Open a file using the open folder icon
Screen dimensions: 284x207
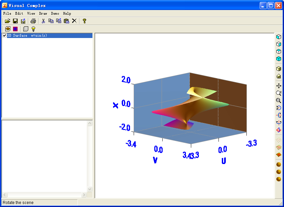click(x=7, y=21)
